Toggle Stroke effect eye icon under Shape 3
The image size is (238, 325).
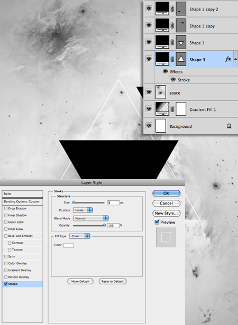(x=173, y=80)
